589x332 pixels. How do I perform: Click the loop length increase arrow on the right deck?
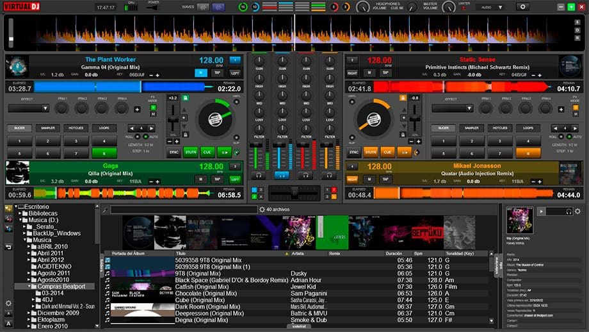[x=575, y=128]
